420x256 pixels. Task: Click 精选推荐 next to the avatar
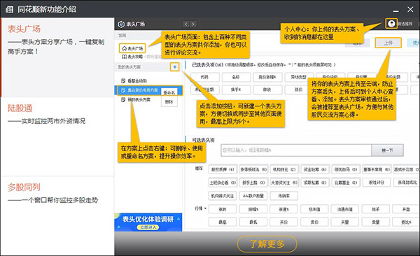[405, 24]
